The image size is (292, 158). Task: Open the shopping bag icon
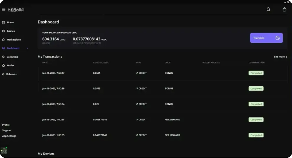pyautogui.click(x=284, y=9)
